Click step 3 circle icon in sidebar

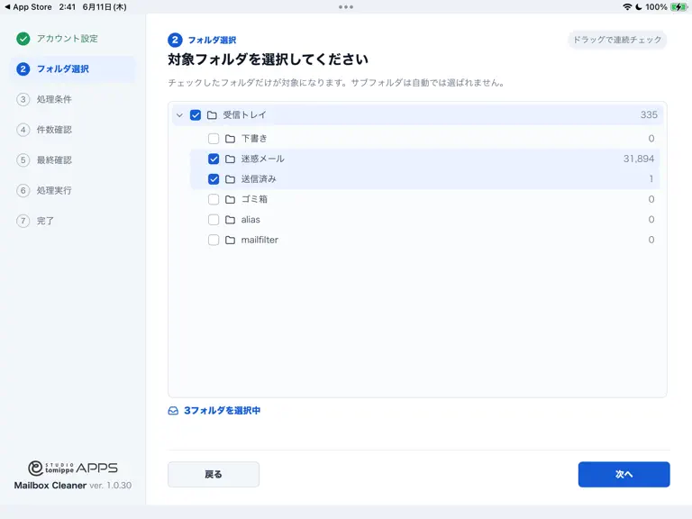click(23, 99)
